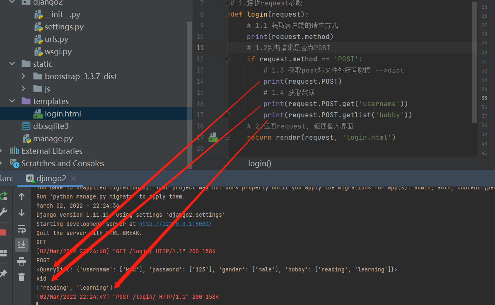Collapse the templates folder
495x305 pixels.
[12, 101]
